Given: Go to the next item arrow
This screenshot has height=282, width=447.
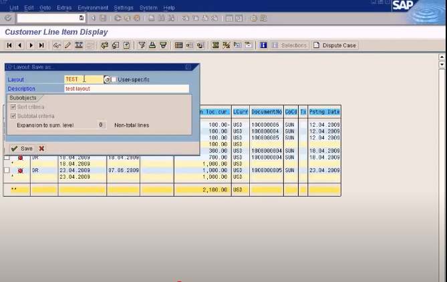Looking at the screenshot, I should [31, 45].
